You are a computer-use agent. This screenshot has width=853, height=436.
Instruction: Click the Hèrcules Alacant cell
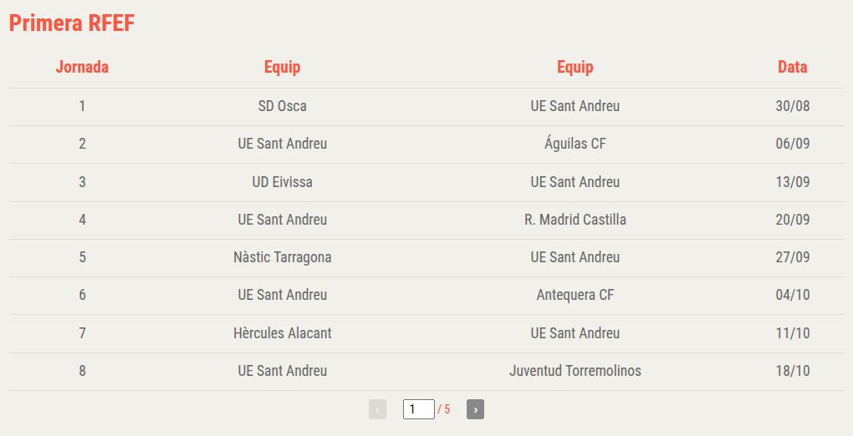coord(283,332)
